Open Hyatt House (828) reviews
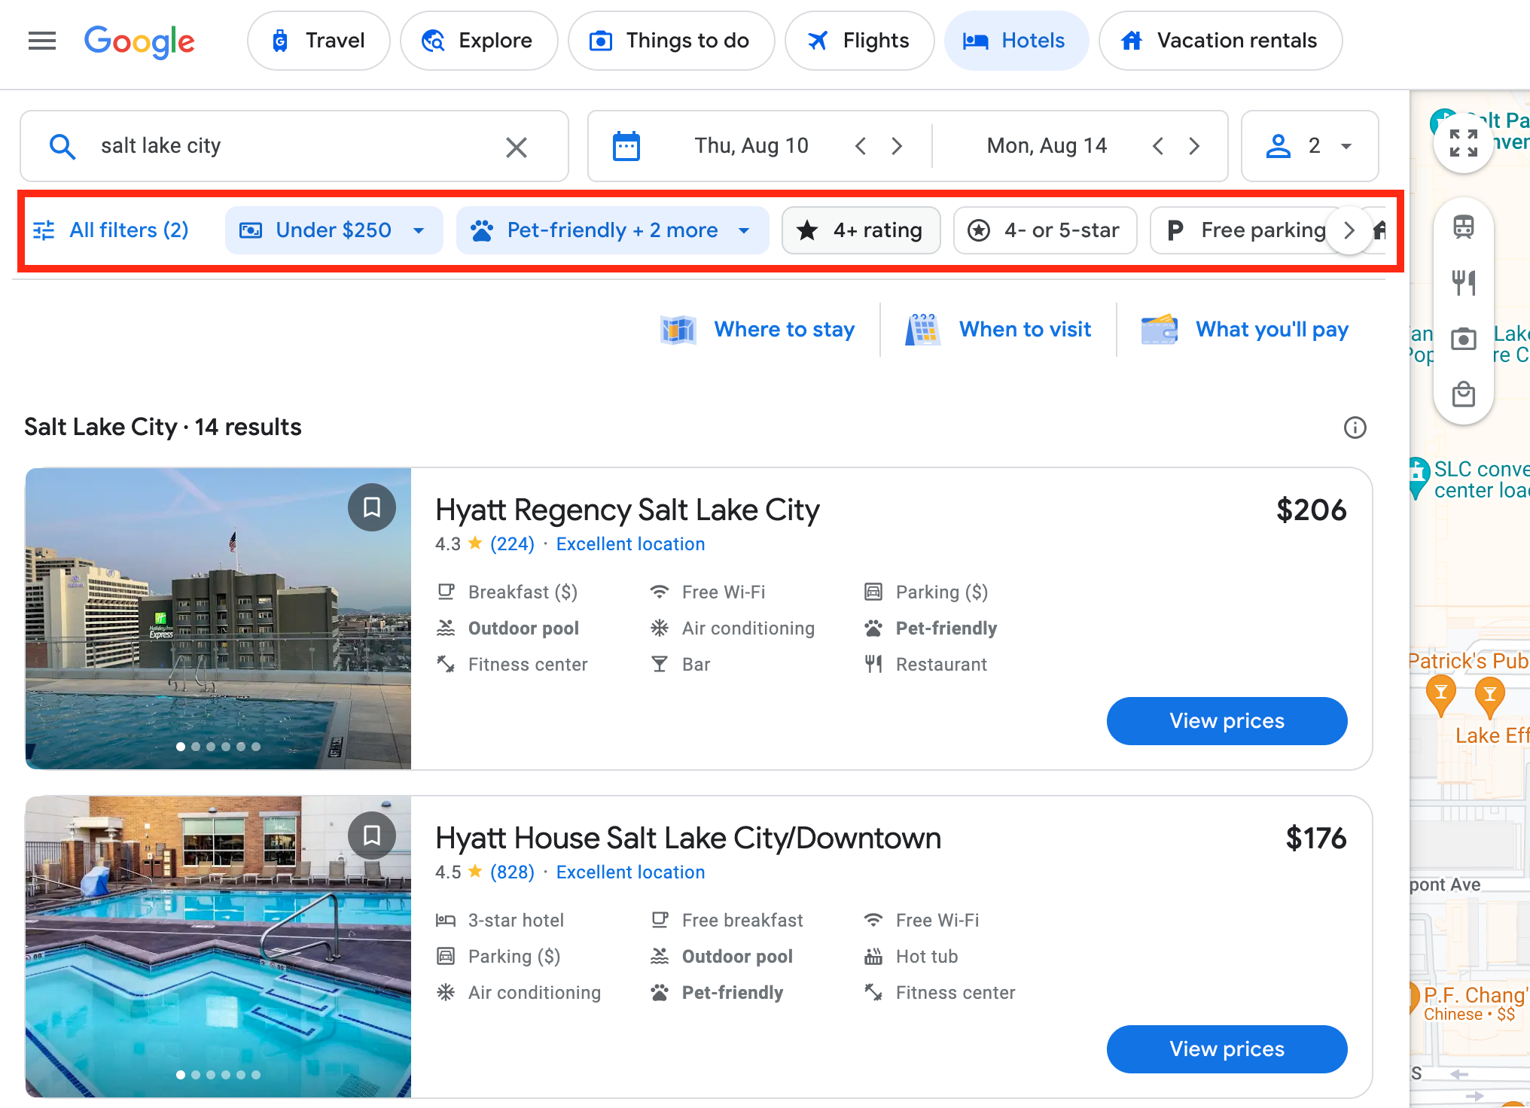 pos(512,872)
